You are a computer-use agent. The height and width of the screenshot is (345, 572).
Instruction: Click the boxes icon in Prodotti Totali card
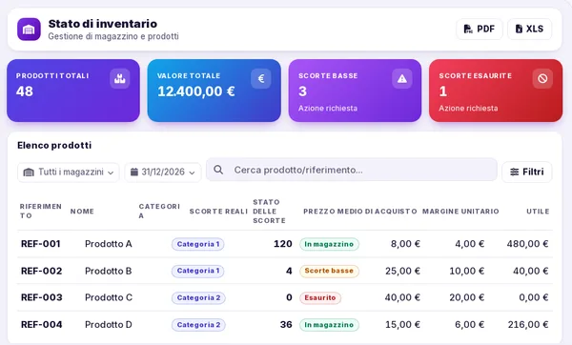point(120,78)
